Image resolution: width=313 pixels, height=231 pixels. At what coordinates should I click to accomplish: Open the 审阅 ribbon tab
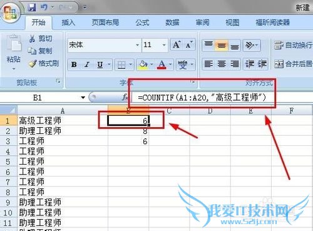pyautogui.click(x=202, y=23)
